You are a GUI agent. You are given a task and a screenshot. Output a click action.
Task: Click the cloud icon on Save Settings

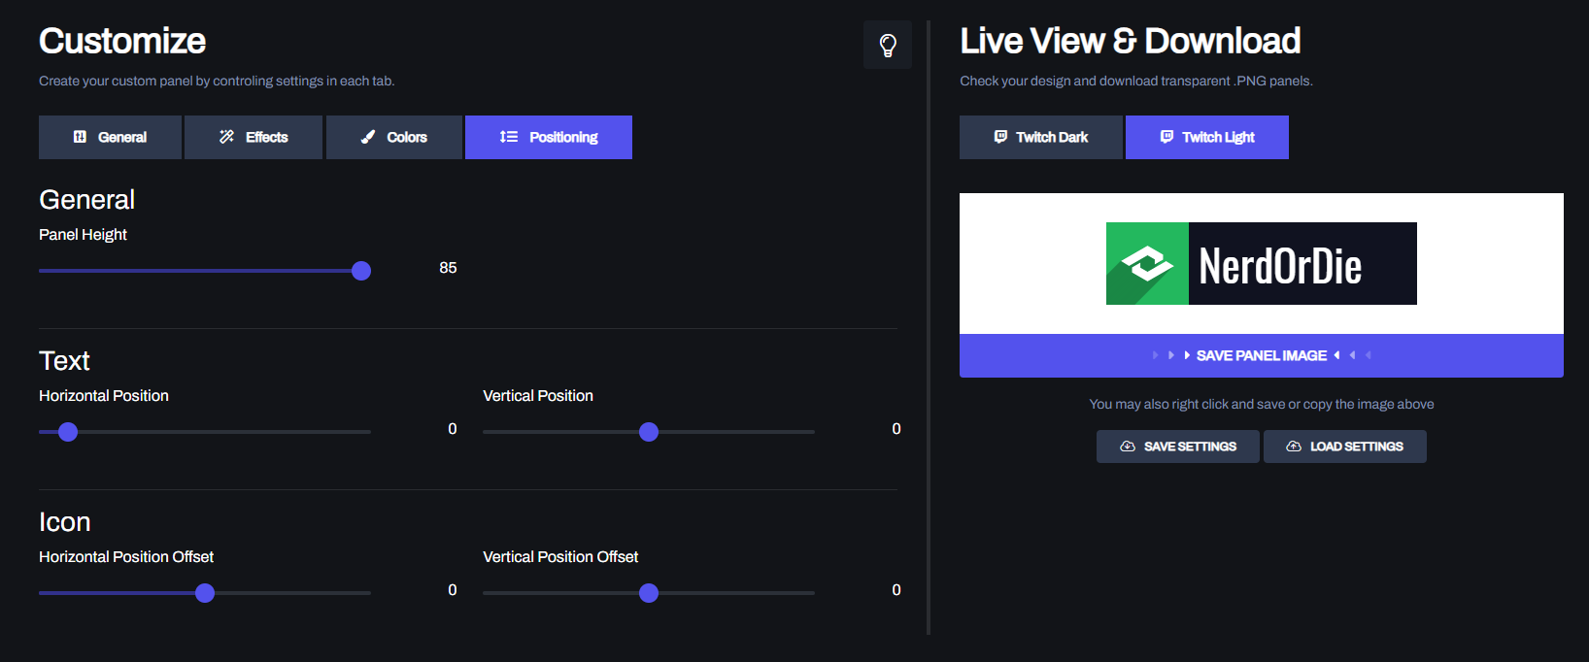point(1128,447)
